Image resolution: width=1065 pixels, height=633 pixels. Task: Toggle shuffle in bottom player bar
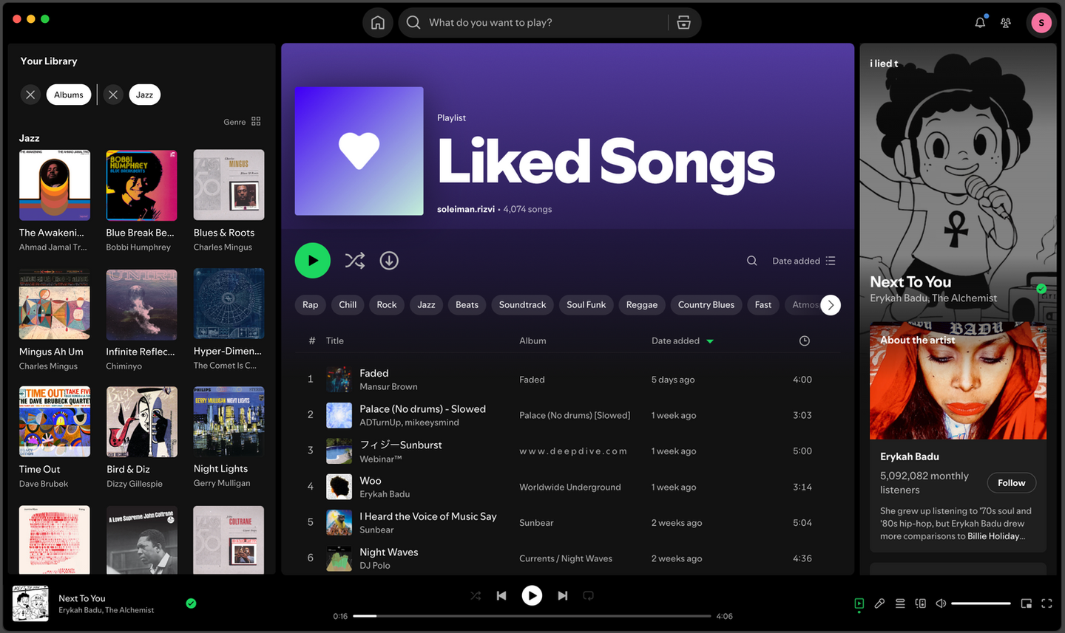[476, 595]
